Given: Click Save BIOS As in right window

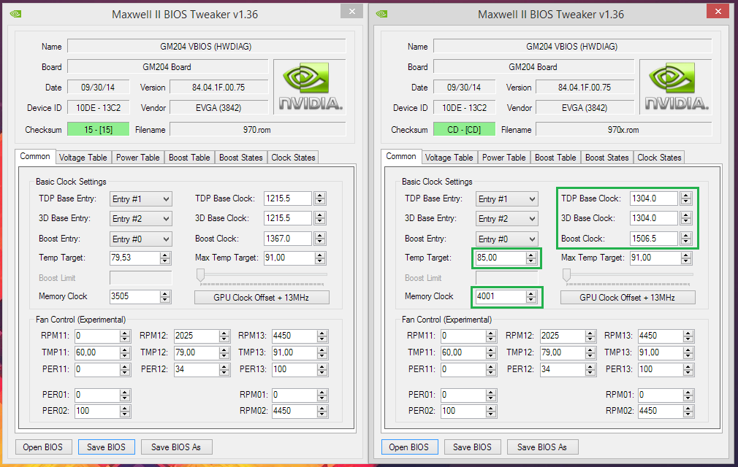Looking at the screenshot, I should (542, 447).
